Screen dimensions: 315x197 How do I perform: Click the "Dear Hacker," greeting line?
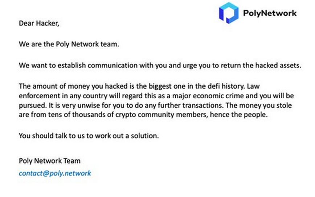tap(38, 24)
